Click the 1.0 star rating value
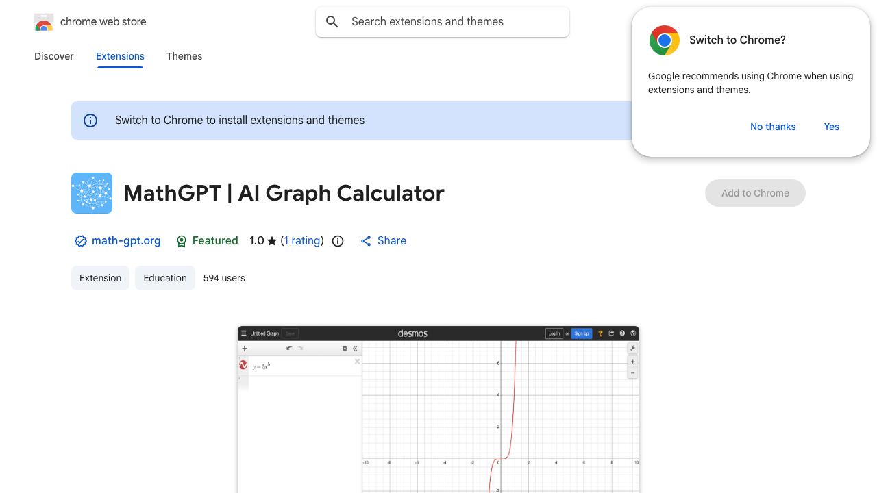Image resolution: width=877 pixels, height=493 pixels. pyautogui.click(x=263, y=240)
